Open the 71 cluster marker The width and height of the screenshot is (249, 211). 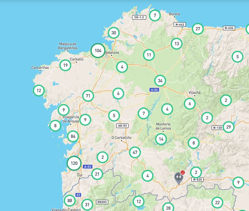point(88,96)
